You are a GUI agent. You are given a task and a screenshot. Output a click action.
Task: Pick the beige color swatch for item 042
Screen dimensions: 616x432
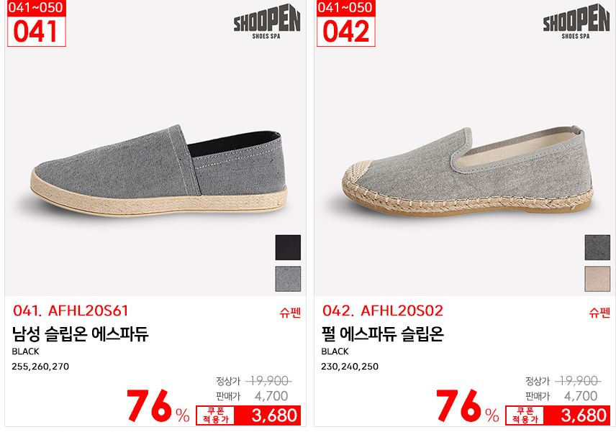(597, 279)
